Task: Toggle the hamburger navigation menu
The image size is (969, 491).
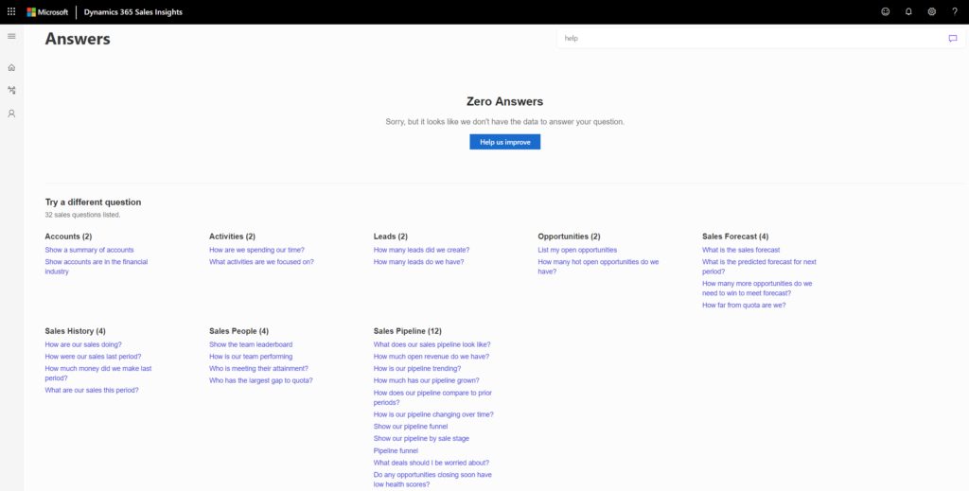Action: tap(11, 36)
